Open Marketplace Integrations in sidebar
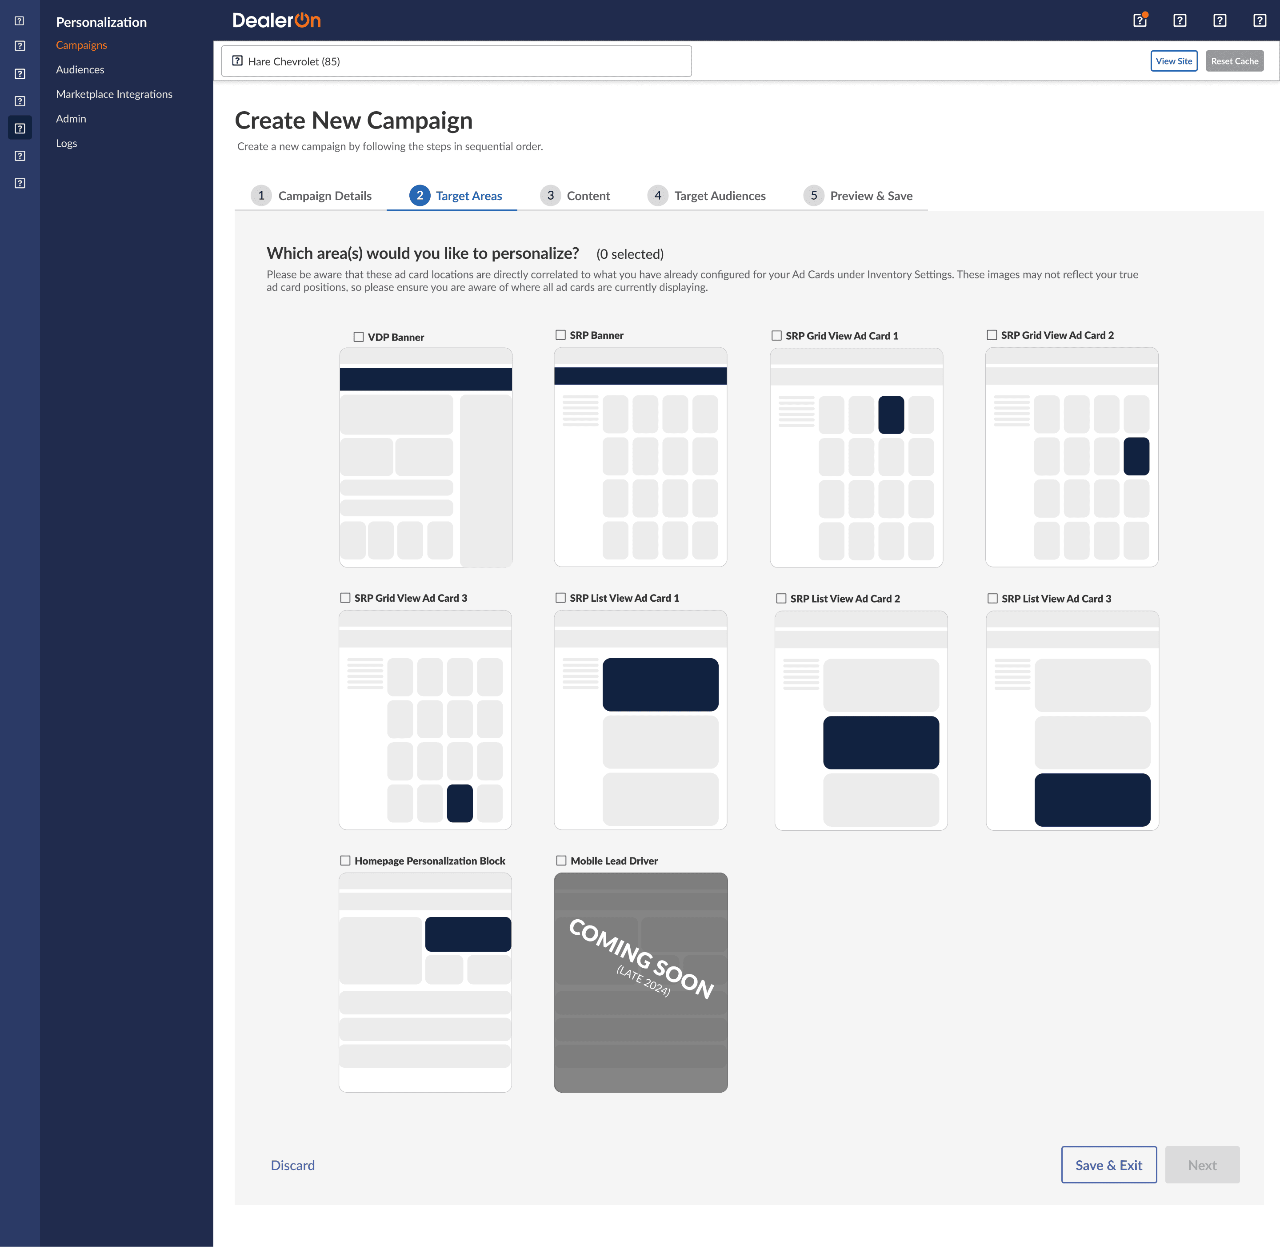Viewport: 1280px width, 1247px height. pos(114,94)
